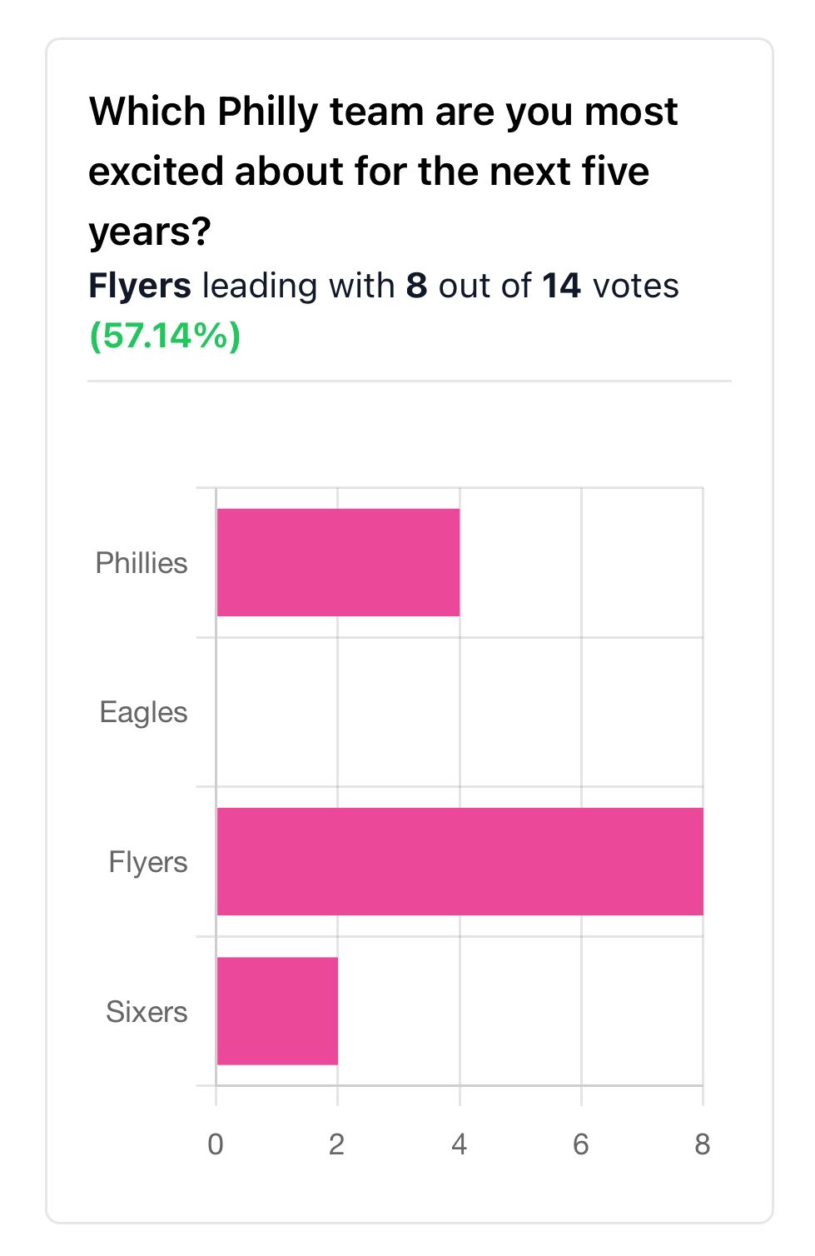Click the 8 tick on x-axis
Screen dimensions: 815x1256
[702, 1144]
